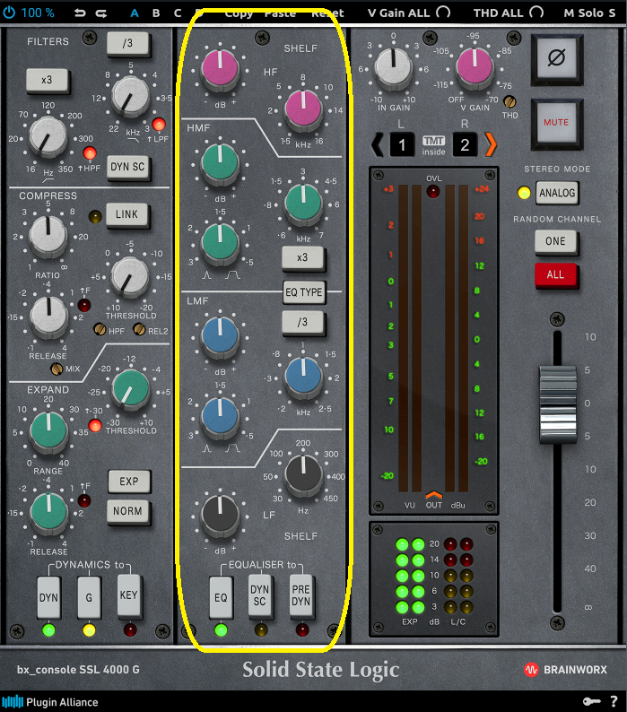The image size is (627, 712).
Task: Toggle equaliser DYN SC button
Action: click(260, 595)
